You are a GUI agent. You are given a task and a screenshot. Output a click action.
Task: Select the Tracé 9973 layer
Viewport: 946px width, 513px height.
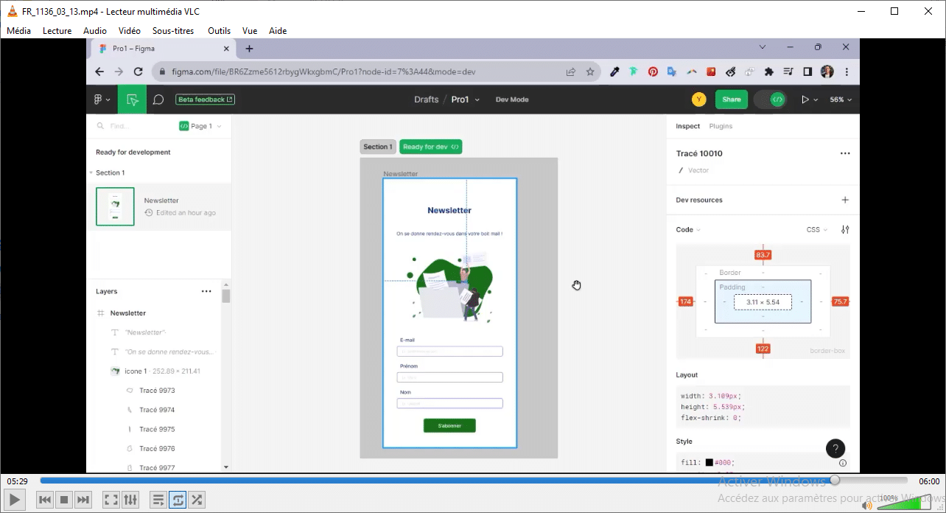[x=157, y=391]
